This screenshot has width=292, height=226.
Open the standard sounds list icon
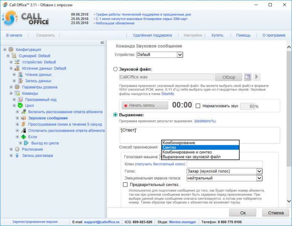[x=248, y=77]
